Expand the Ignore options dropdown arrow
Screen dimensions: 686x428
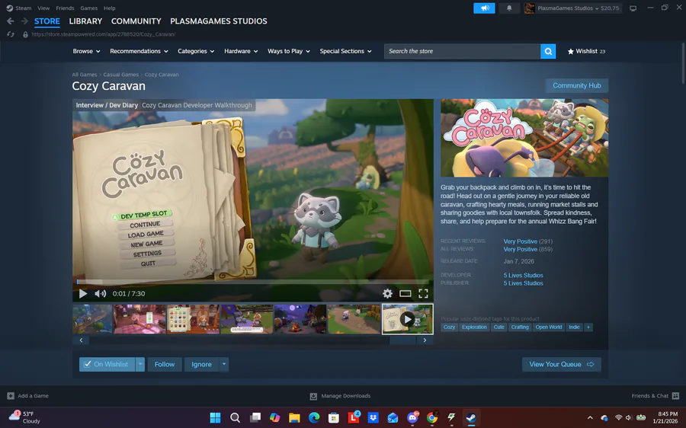point(223,364)
